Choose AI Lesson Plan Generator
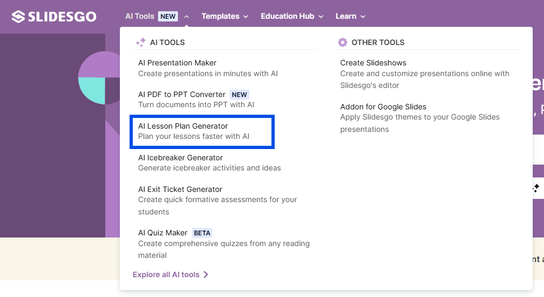This screenshot has width=544, height=297. [183, 126]
